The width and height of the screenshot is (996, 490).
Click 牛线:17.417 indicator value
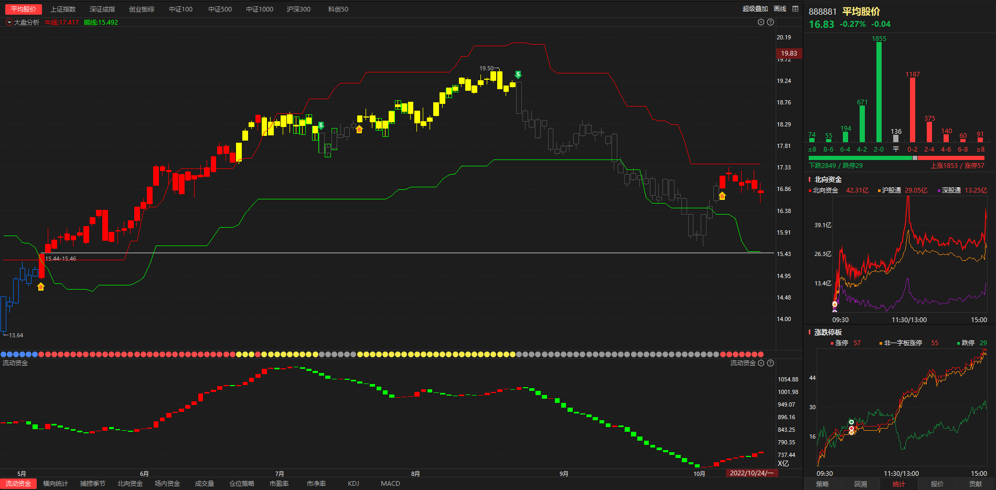pyautogui.click(x=61, y=23)
